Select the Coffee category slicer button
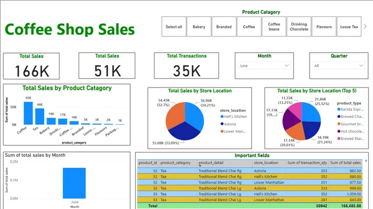The width and height of the screenshot is (373, 209). coord(249,27)
